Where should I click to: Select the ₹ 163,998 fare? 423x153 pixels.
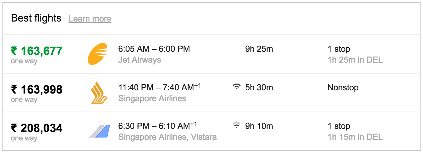(x=37, y=89)
